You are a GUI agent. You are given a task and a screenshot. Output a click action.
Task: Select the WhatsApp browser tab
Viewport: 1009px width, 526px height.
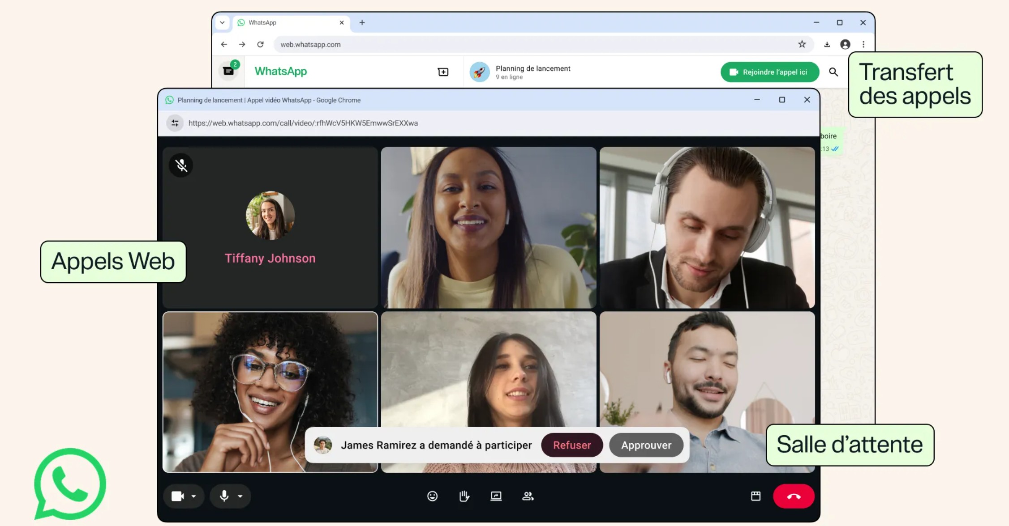(x=291, y=22)
